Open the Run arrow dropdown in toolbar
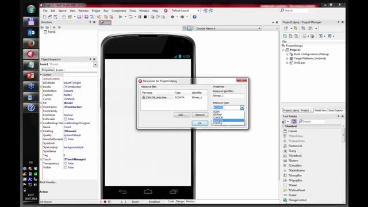Image resolution: width=368 pixels, height=207 pixels. 125,17
